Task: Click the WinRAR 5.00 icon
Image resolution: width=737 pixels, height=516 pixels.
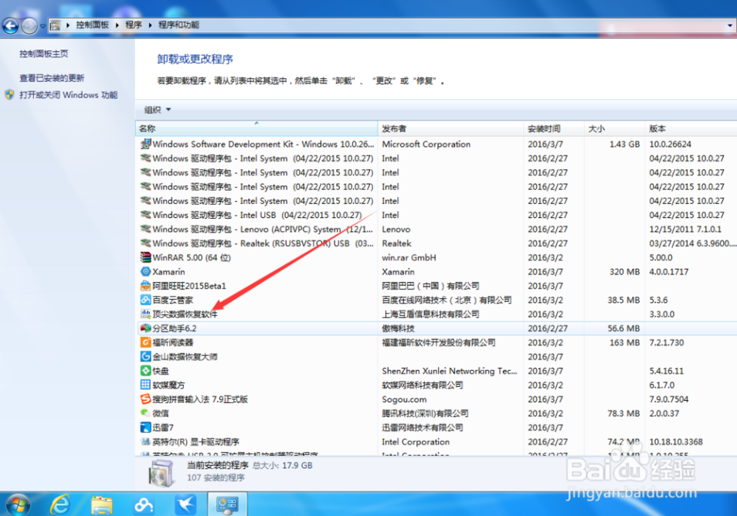Action: click(146, 257)
